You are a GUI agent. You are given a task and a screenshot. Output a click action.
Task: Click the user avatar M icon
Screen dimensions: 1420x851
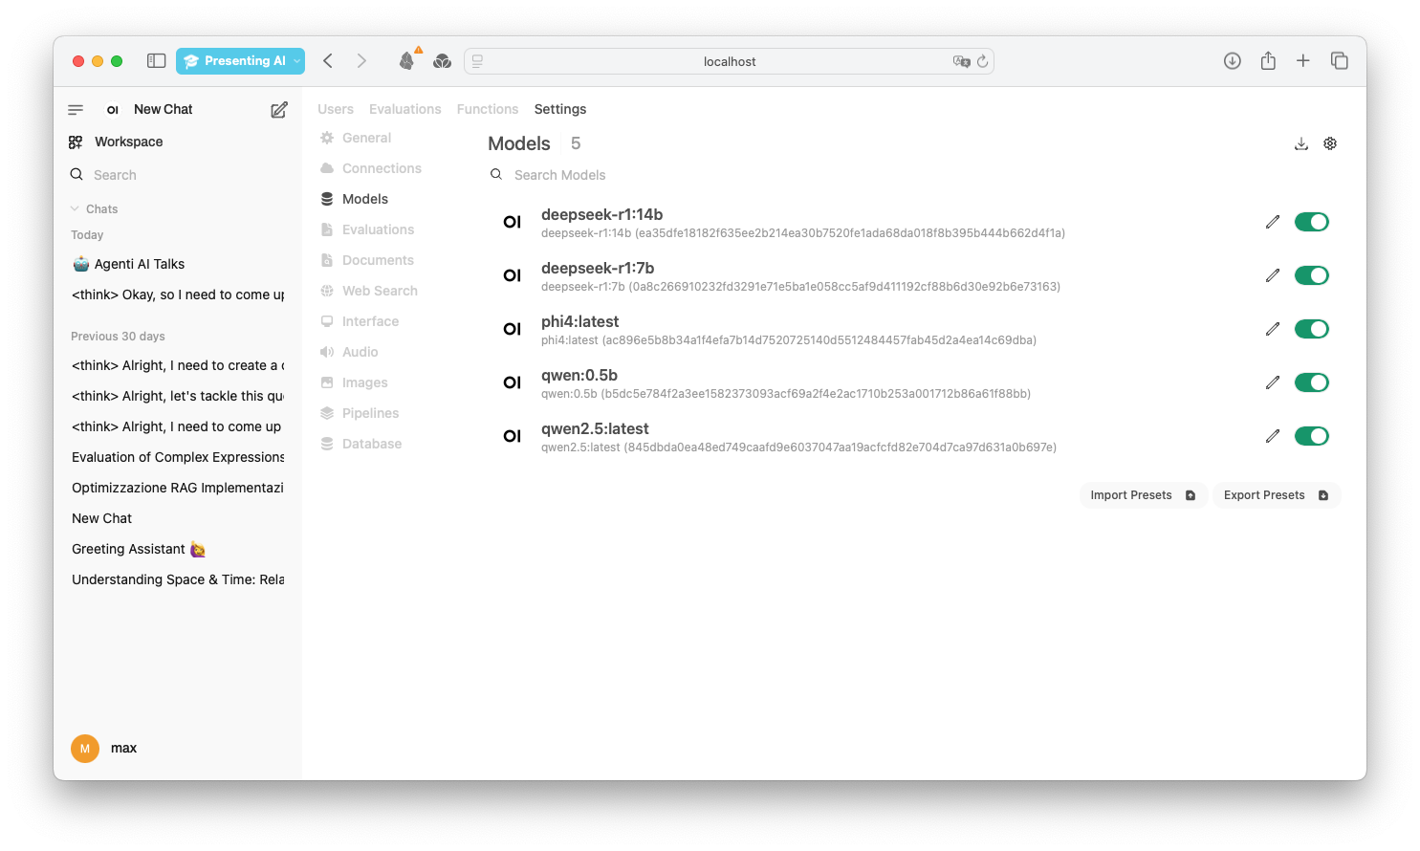click(85, 749)
